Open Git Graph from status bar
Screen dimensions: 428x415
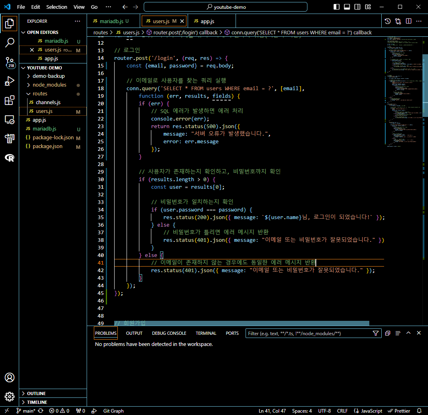[113, 411]
